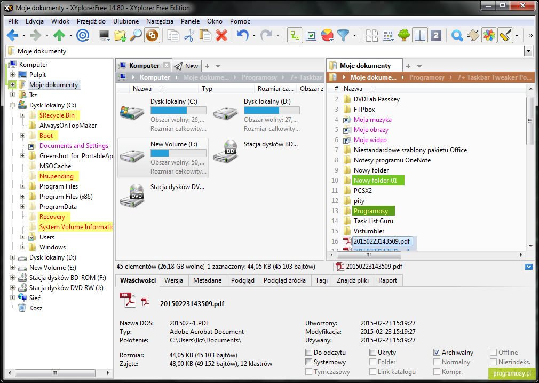Open the Hotlist target icon

[83, 35]
